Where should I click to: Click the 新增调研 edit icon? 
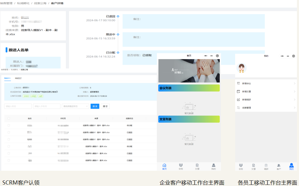point(238,100)
